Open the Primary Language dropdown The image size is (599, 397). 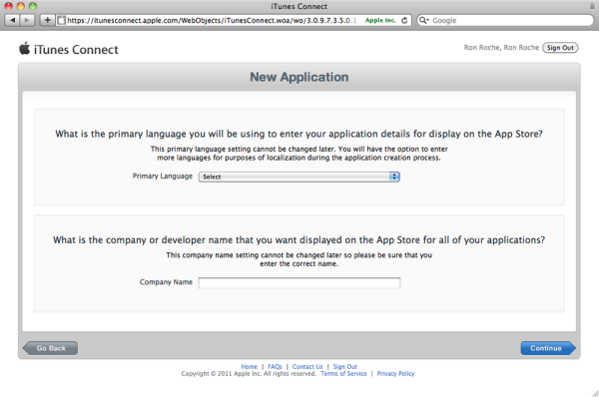coord(299,177)
